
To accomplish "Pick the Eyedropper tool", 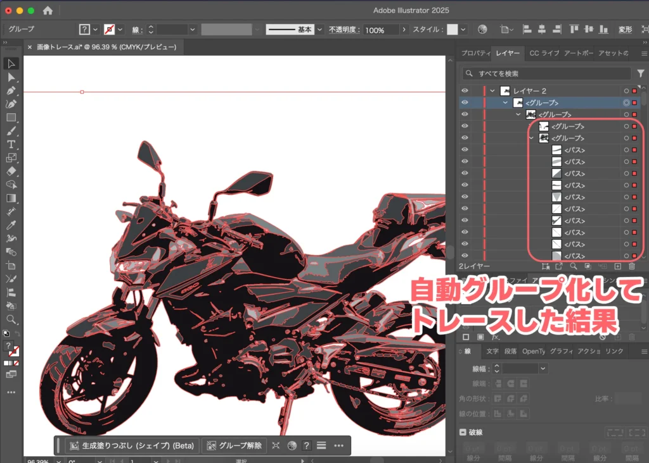I will pyautogui.click(x=11, y=225).
